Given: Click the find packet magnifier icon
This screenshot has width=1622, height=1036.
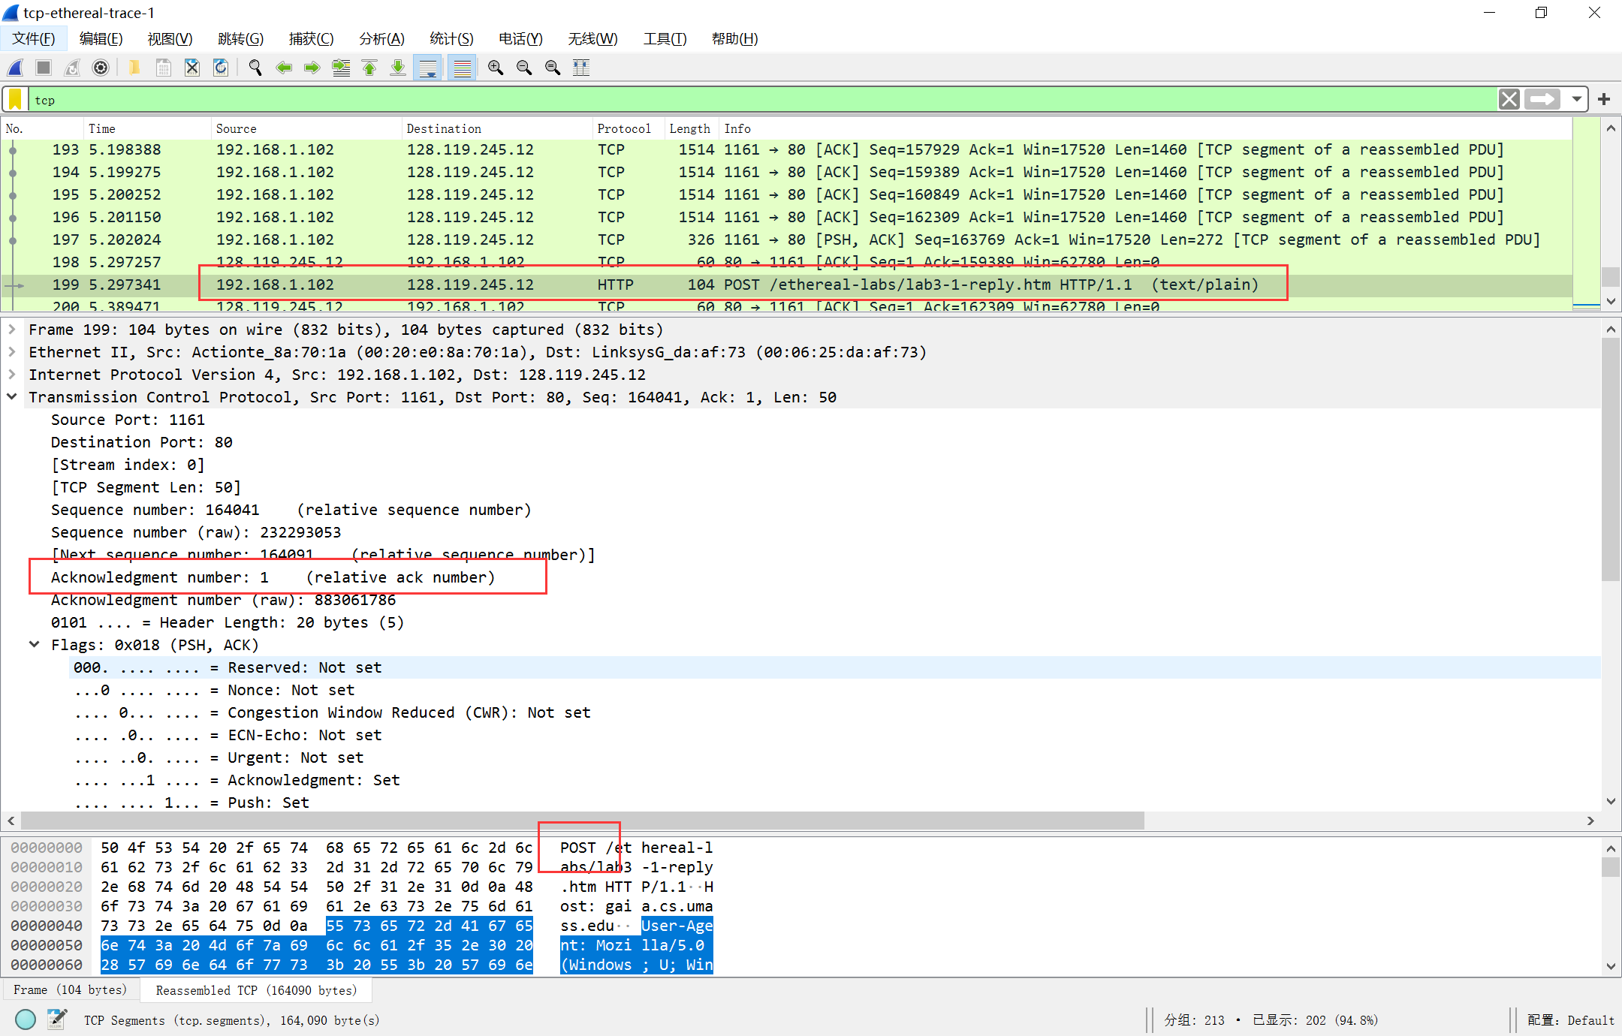Looking at the screenshot, I should 255,68.
